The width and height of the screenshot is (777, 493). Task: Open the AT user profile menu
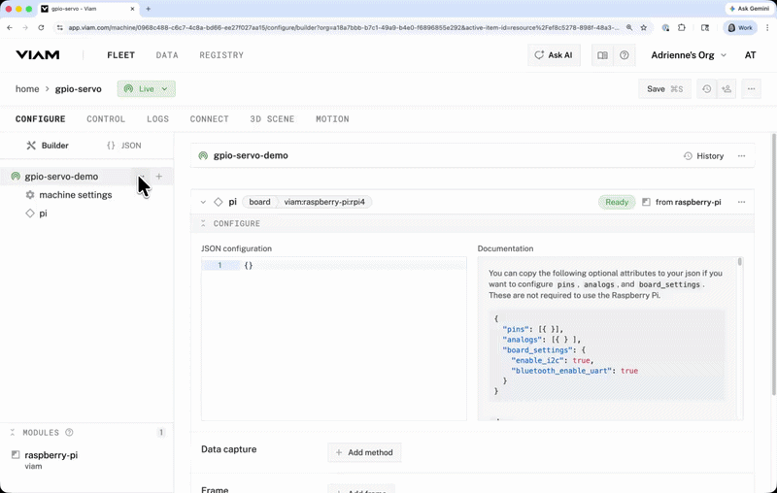[x=750, y=55]
